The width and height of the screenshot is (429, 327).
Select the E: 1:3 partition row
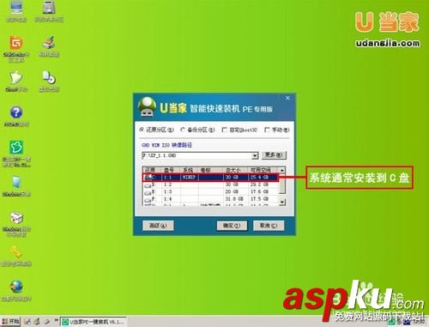(x=210, y=192)
